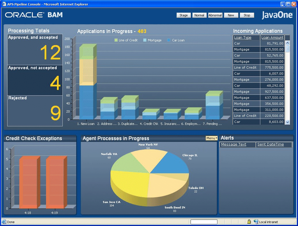The image size is (298, 226).
Task: Click the Approved, not accepted count 4
Action: coord(55,83)
